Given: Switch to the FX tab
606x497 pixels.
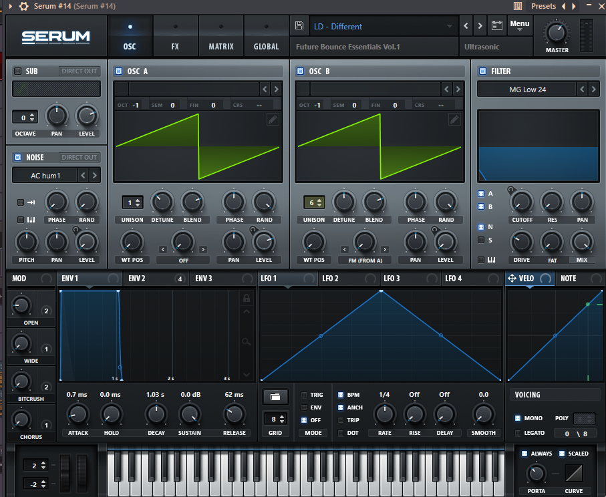Looking at the screenshot, I should click(175, 37).
